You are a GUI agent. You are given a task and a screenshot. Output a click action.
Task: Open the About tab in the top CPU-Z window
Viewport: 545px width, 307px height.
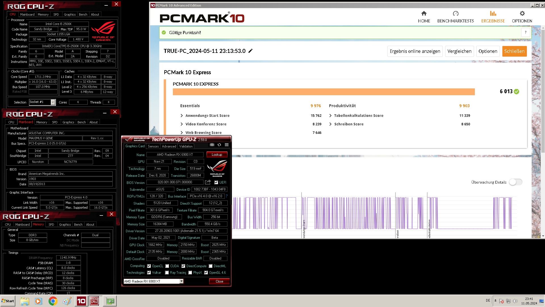point(95,14)
